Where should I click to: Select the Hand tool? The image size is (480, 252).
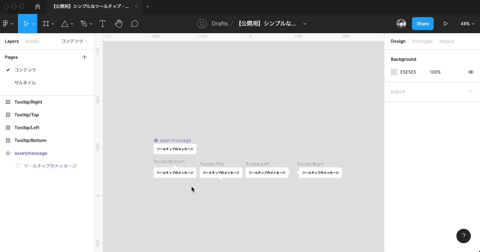pos(118,24)
